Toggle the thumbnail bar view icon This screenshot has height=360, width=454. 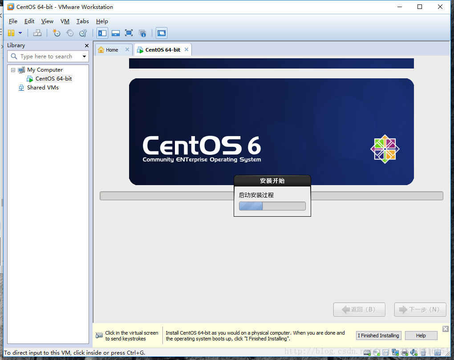point(116,33)
